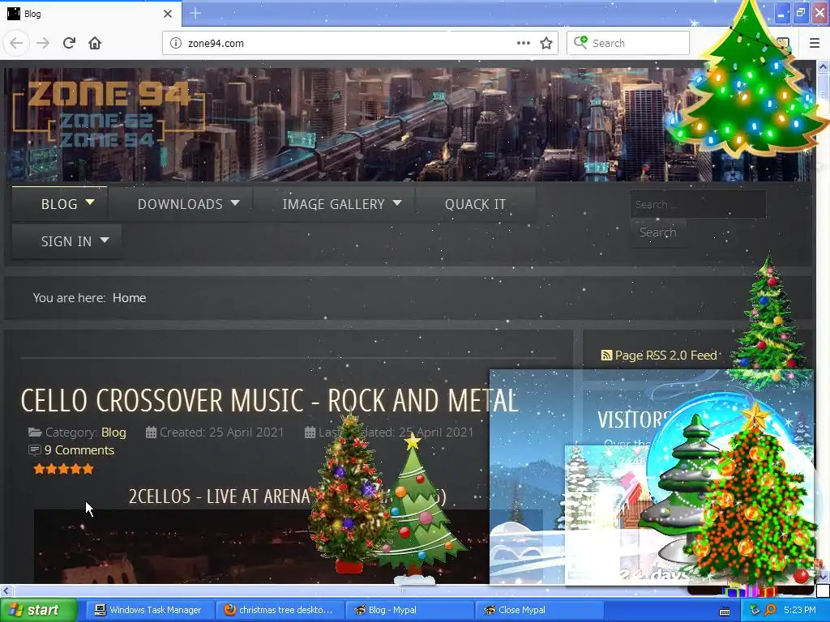Screen dimensions: 830x622
Task: Click the magnifier tray icon
Action: pos(770,611)
